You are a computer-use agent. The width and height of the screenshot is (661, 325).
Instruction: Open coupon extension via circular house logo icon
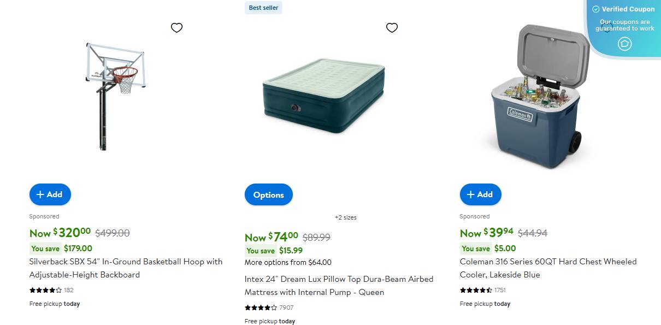625,44
